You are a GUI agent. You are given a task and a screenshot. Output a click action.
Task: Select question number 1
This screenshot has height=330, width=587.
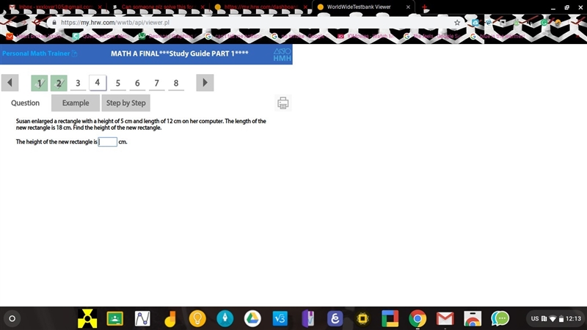[x=40, y=83]
